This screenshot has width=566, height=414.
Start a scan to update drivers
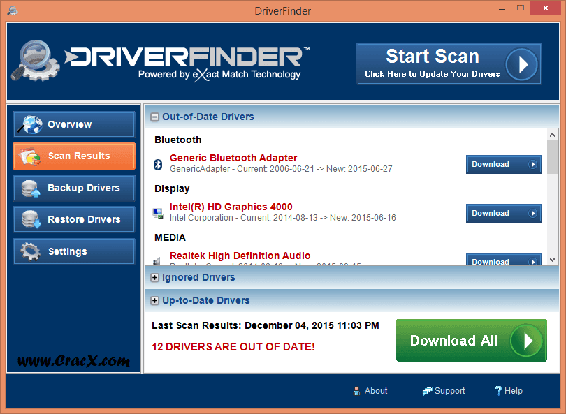click(x=449, y=64)
